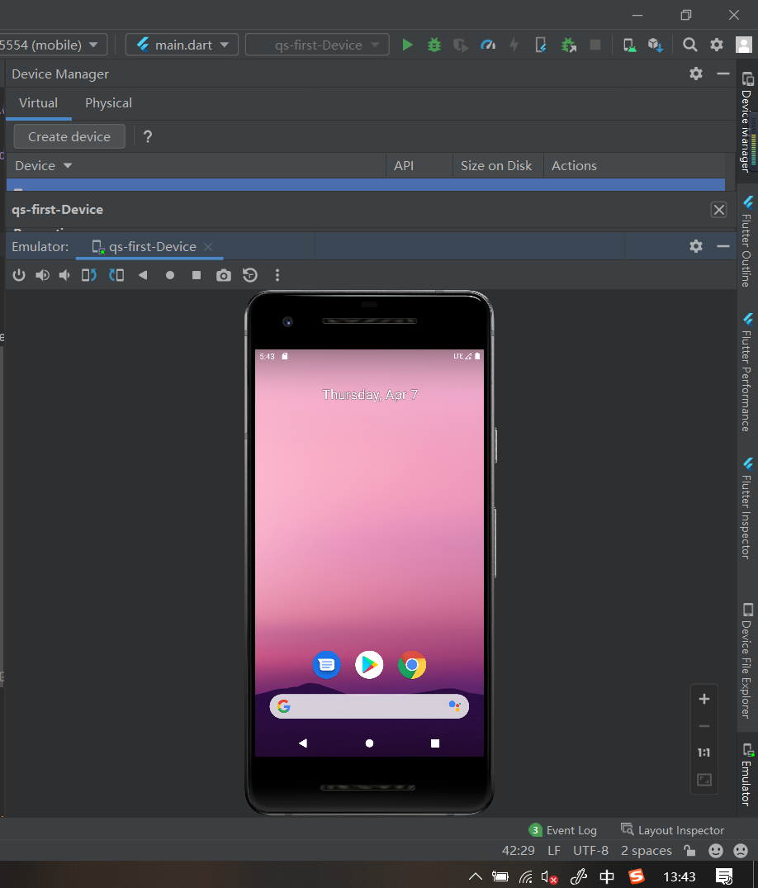Image resolution: width=758 pixels, height=888 pixels.
Task: Open Device Manager panel settings gear
Action: coord(696,74)
